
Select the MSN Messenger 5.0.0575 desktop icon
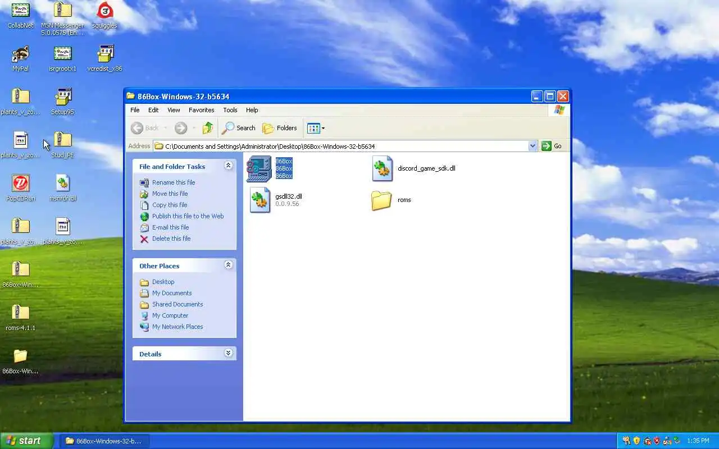(62, 18)
